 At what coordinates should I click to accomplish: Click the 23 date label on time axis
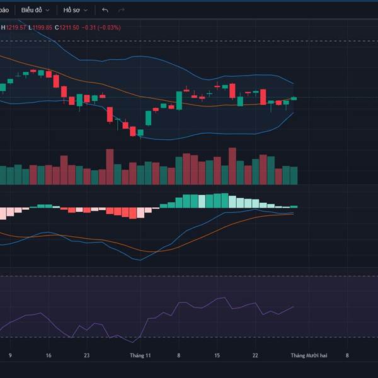click(x=86, y=355)
